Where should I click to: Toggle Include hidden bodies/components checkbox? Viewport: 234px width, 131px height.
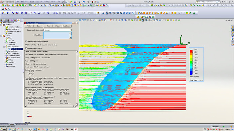click(x=26, y=41)
